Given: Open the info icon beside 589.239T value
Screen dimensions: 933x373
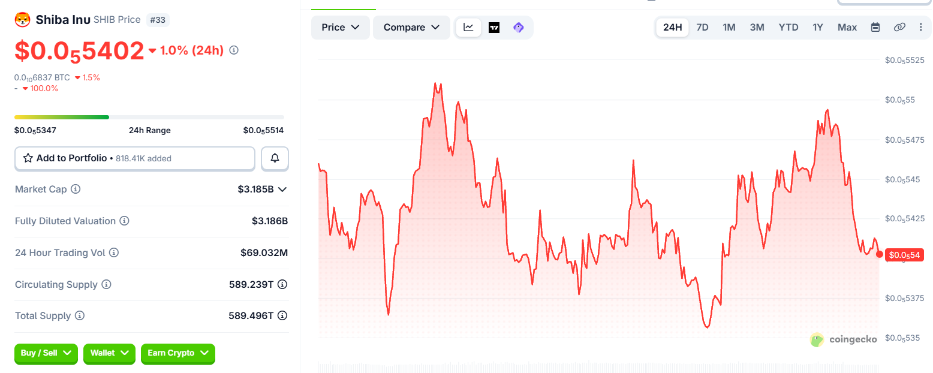Looking at the screenshot, I should tap(282, 284).
